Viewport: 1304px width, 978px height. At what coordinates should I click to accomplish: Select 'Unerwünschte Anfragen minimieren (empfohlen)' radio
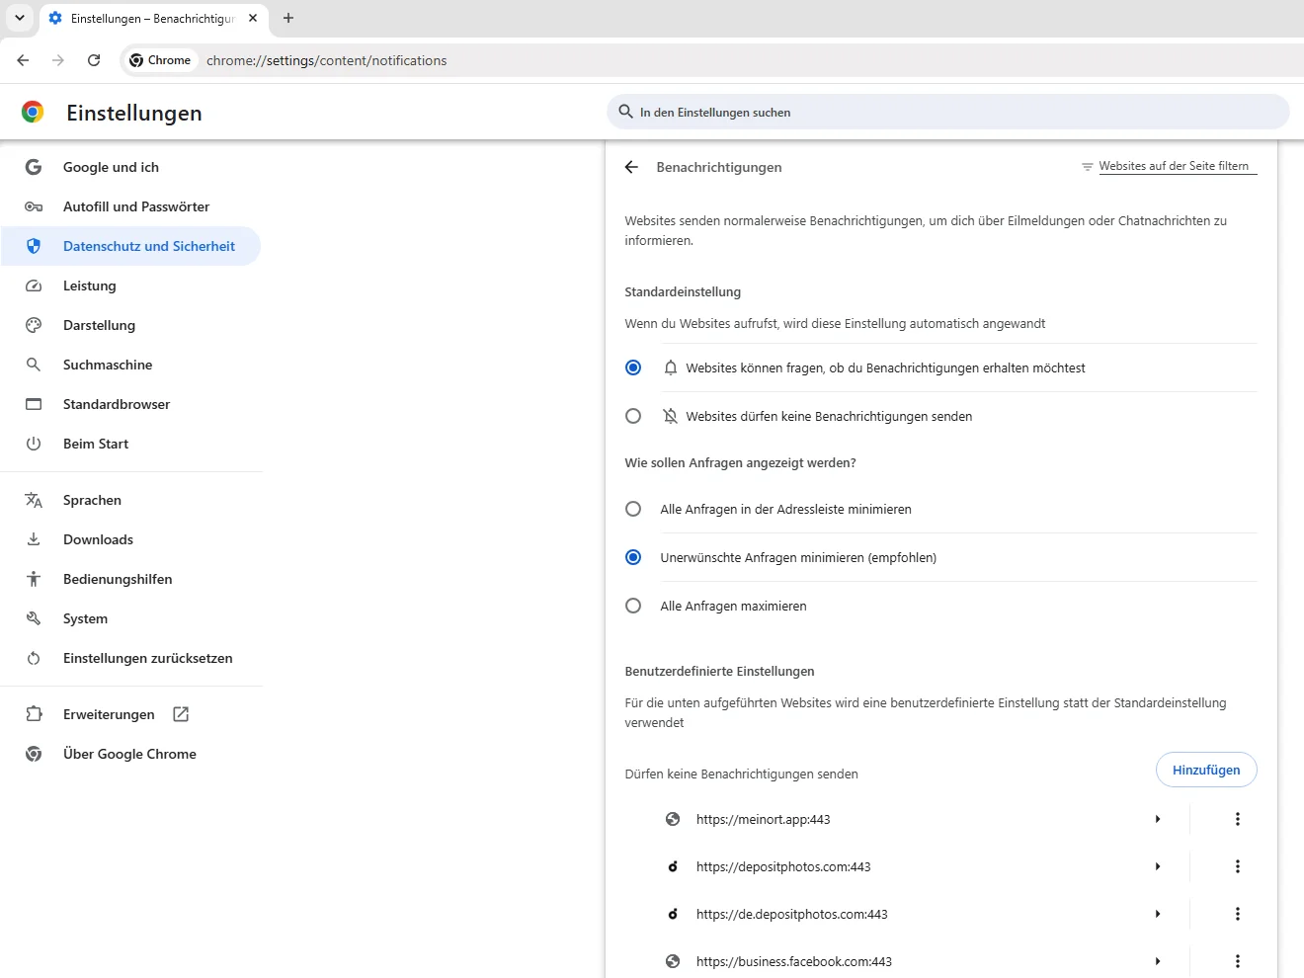point(633,557)
